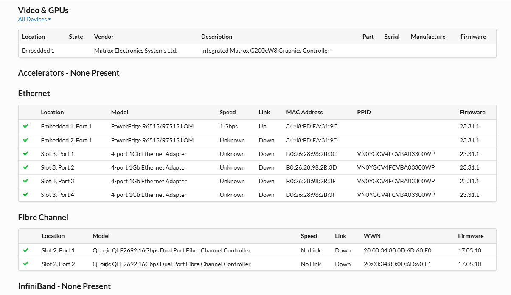Click the Ethernet section heading
511x295 pixels.
click(34, 93)
